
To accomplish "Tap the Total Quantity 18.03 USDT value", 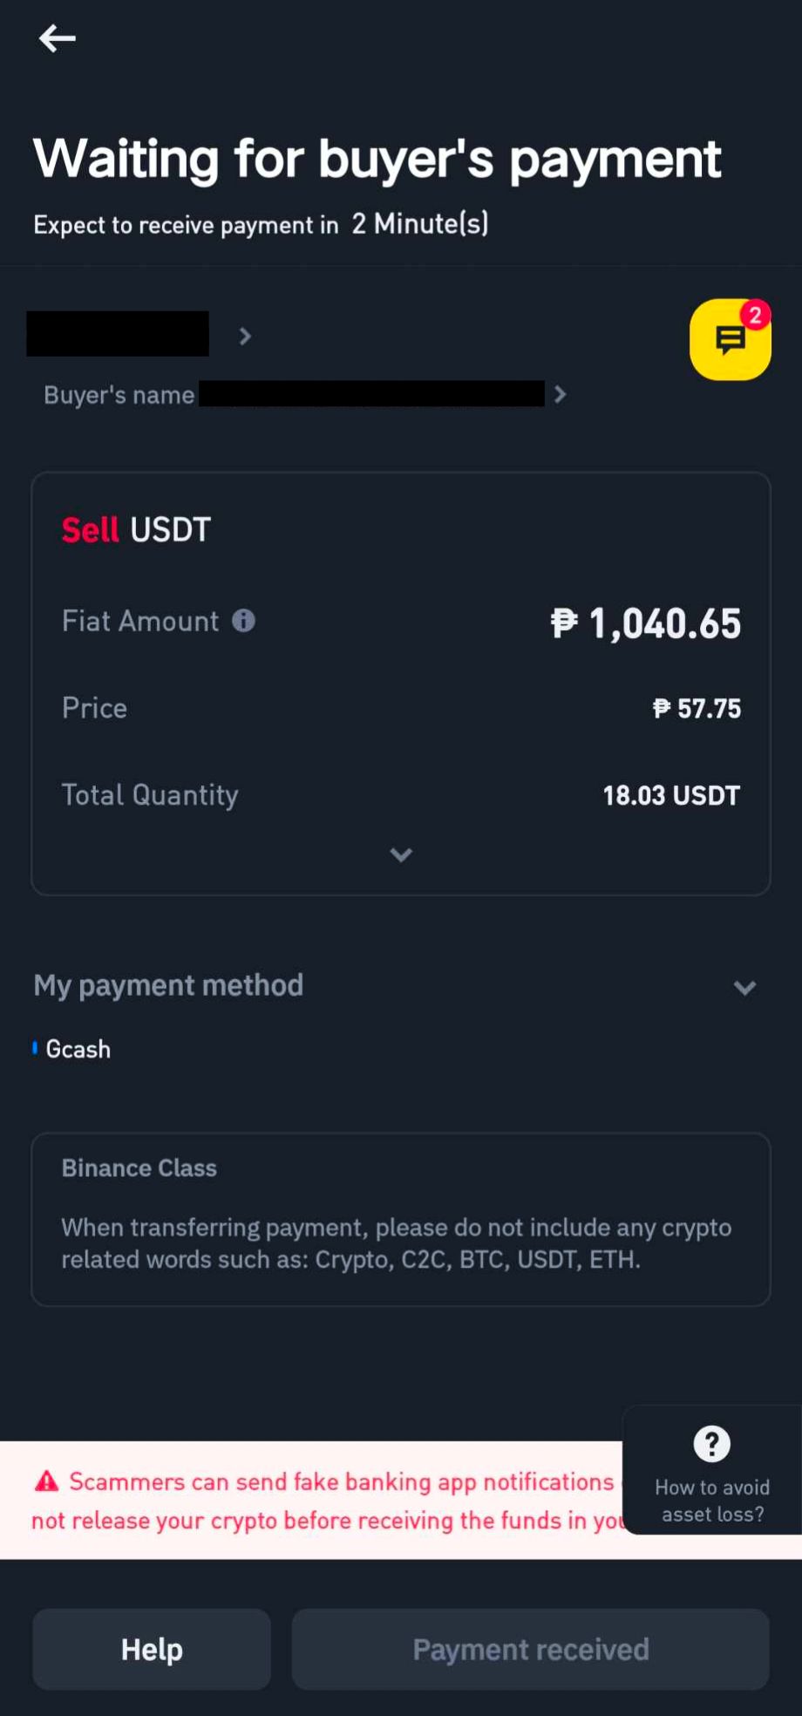I will coord(671,795).
